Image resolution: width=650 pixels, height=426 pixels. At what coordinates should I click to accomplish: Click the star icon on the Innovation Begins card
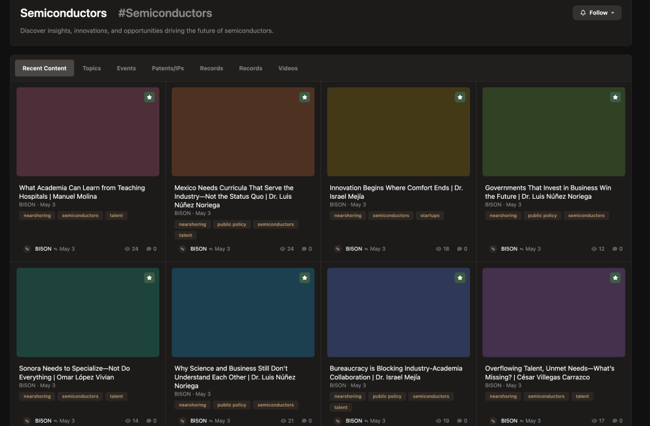460,96
